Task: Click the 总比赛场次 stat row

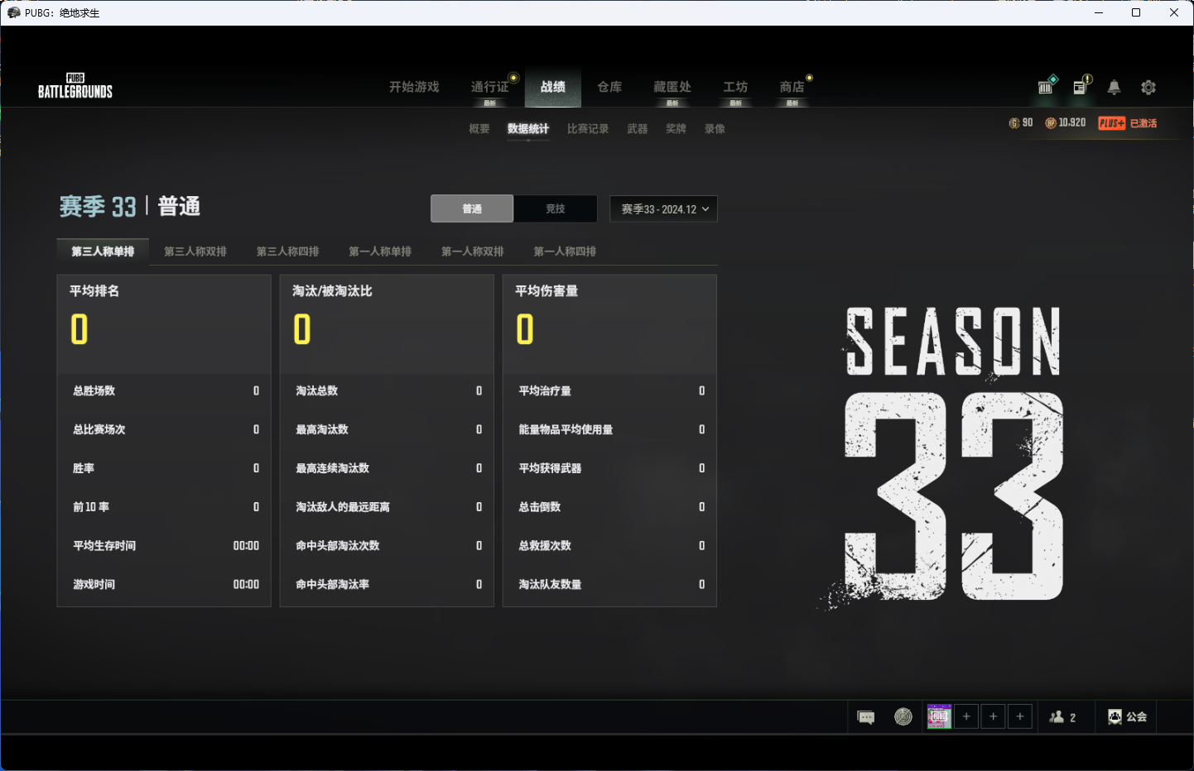Action: pos(164,430)
